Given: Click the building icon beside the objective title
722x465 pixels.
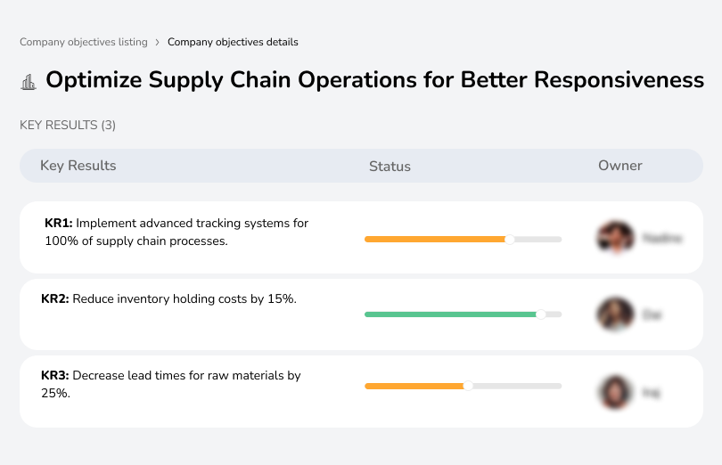Looking at the screenshot, I should coord(29,82).
